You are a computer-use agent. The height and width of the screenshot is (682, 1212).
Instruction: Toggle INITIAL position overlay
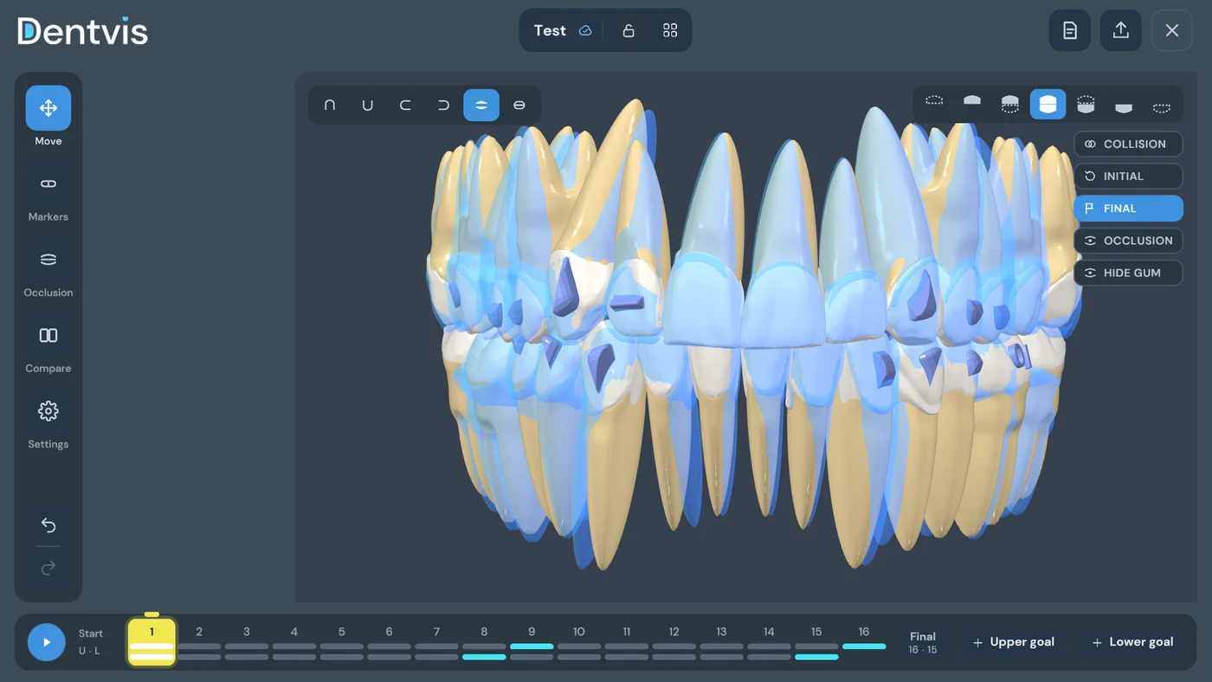point(1128,176)
